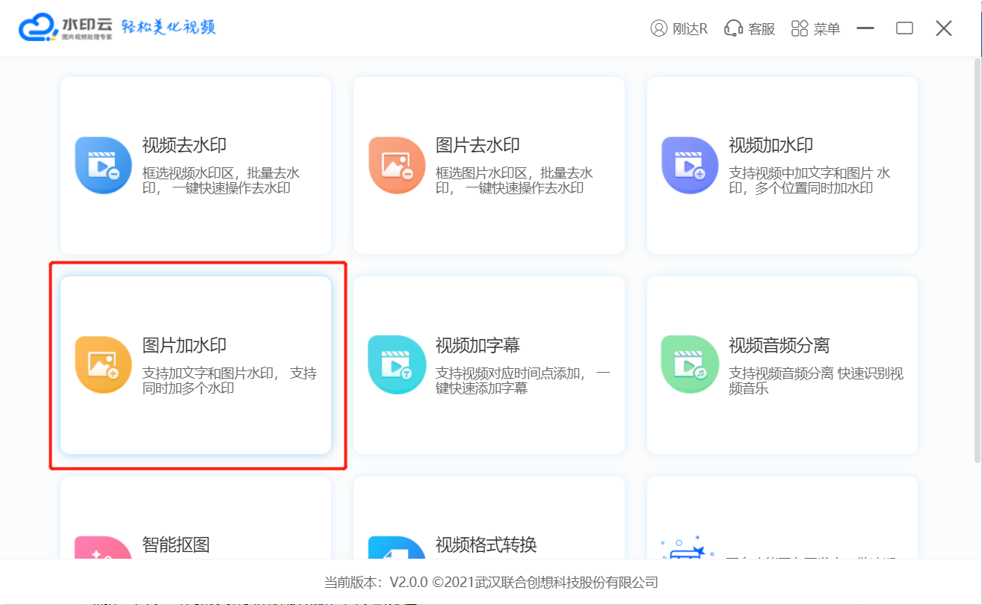Open the 智能抠图 title
Viewport: 982px width, 605px height.
coord(176,544)
